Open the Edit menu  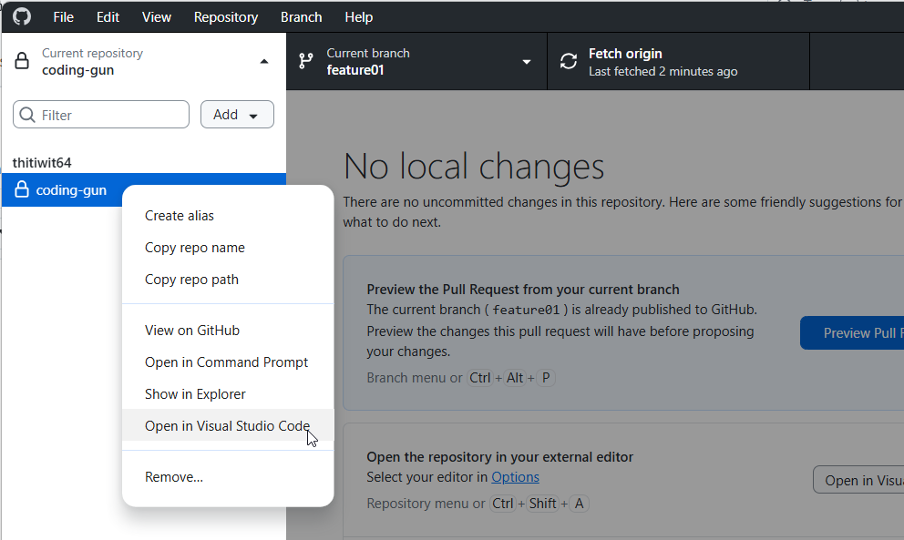pyautogui.click(x=108, y=17)
